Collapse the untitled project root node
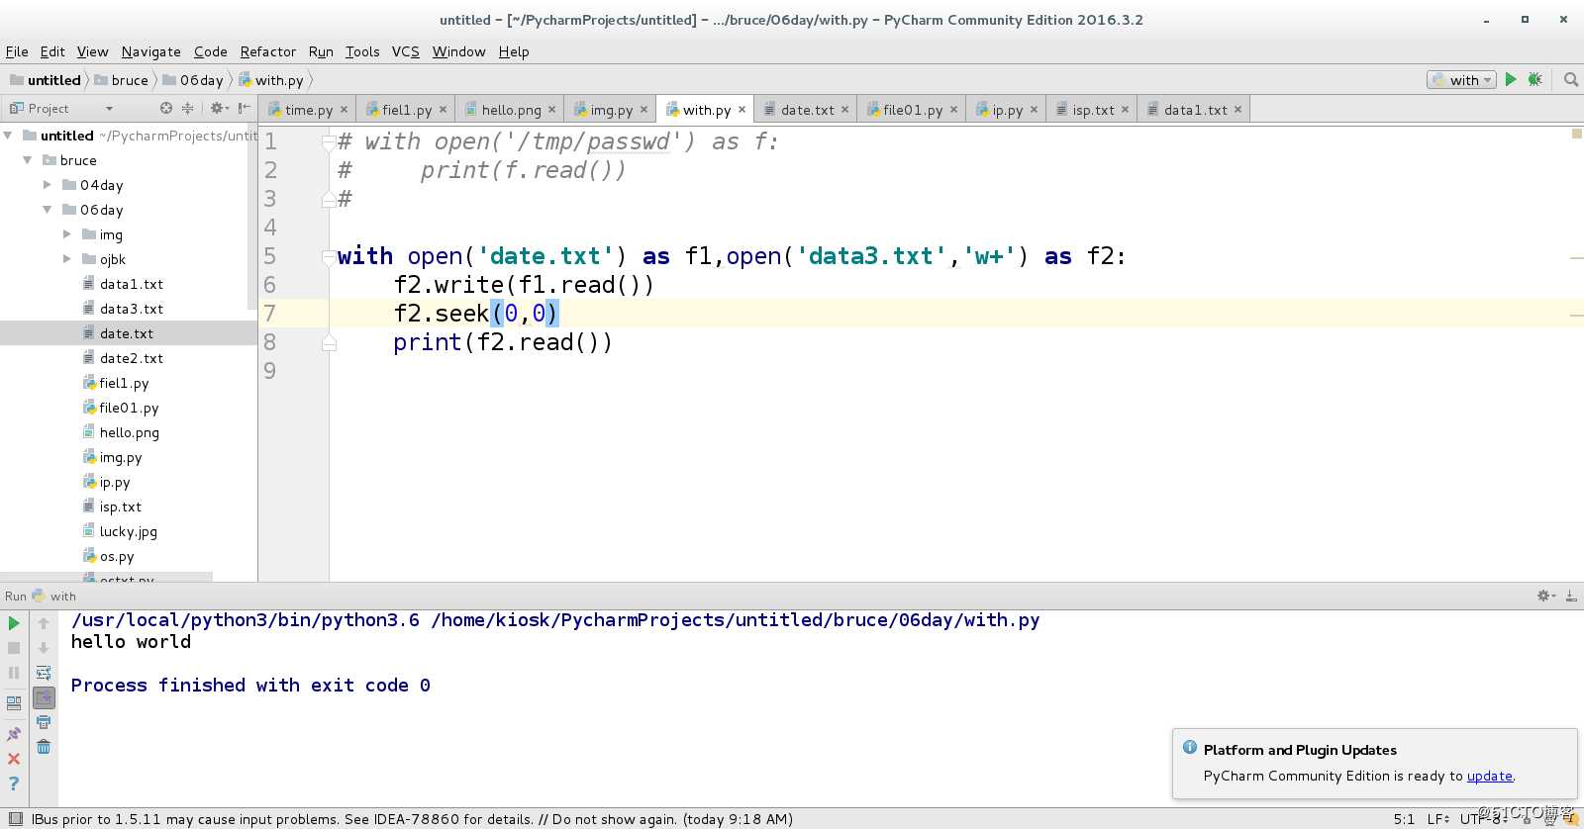The width and height of the screenshot is (1584, 829). [8, 136]
